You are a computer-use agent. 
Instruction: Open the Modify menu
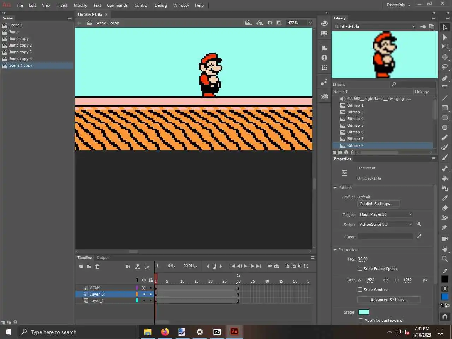pos(81,5)
